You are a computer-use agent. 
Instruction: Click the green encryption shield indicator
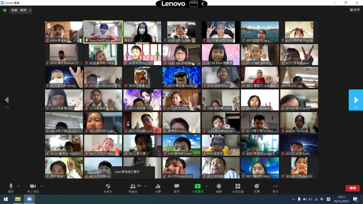(x=5, y=10)
